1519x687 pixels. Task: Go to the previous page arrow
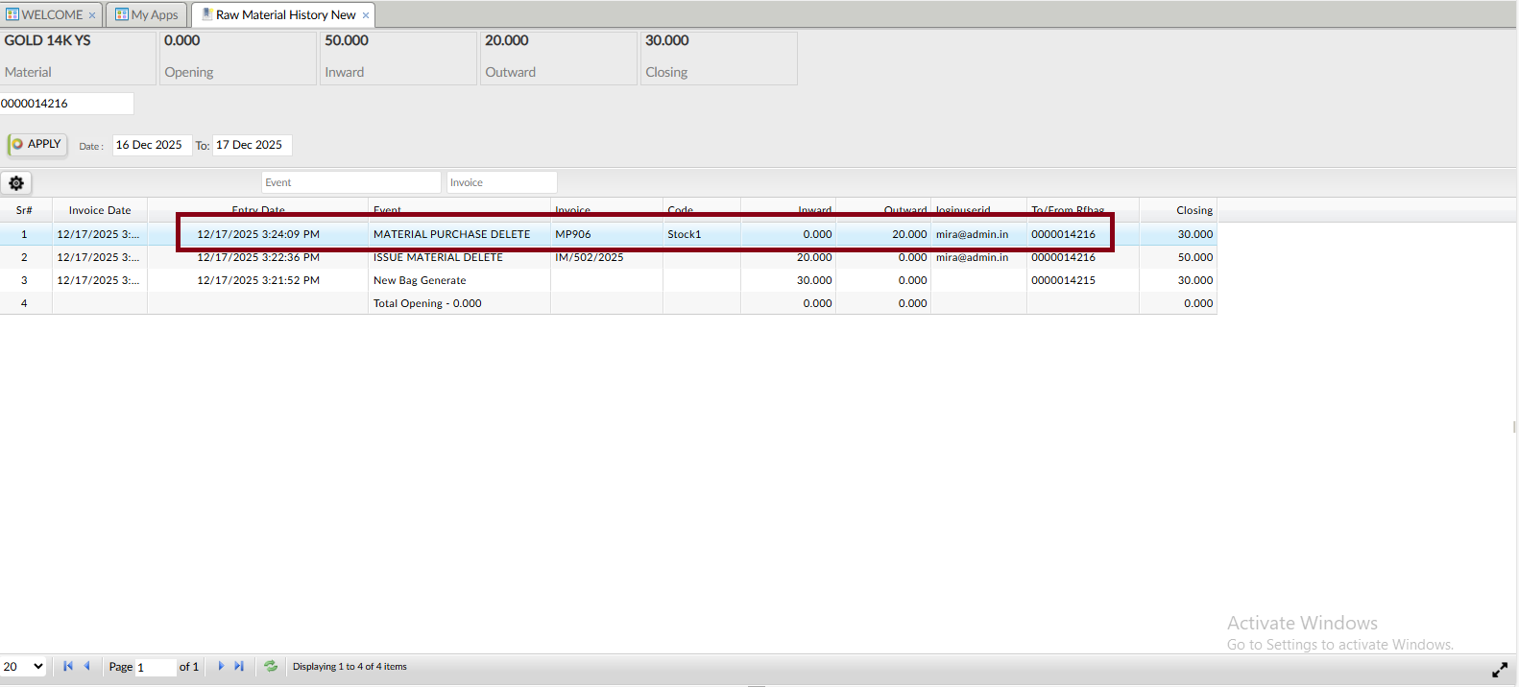pyautogui.click(x=86, y=666)
